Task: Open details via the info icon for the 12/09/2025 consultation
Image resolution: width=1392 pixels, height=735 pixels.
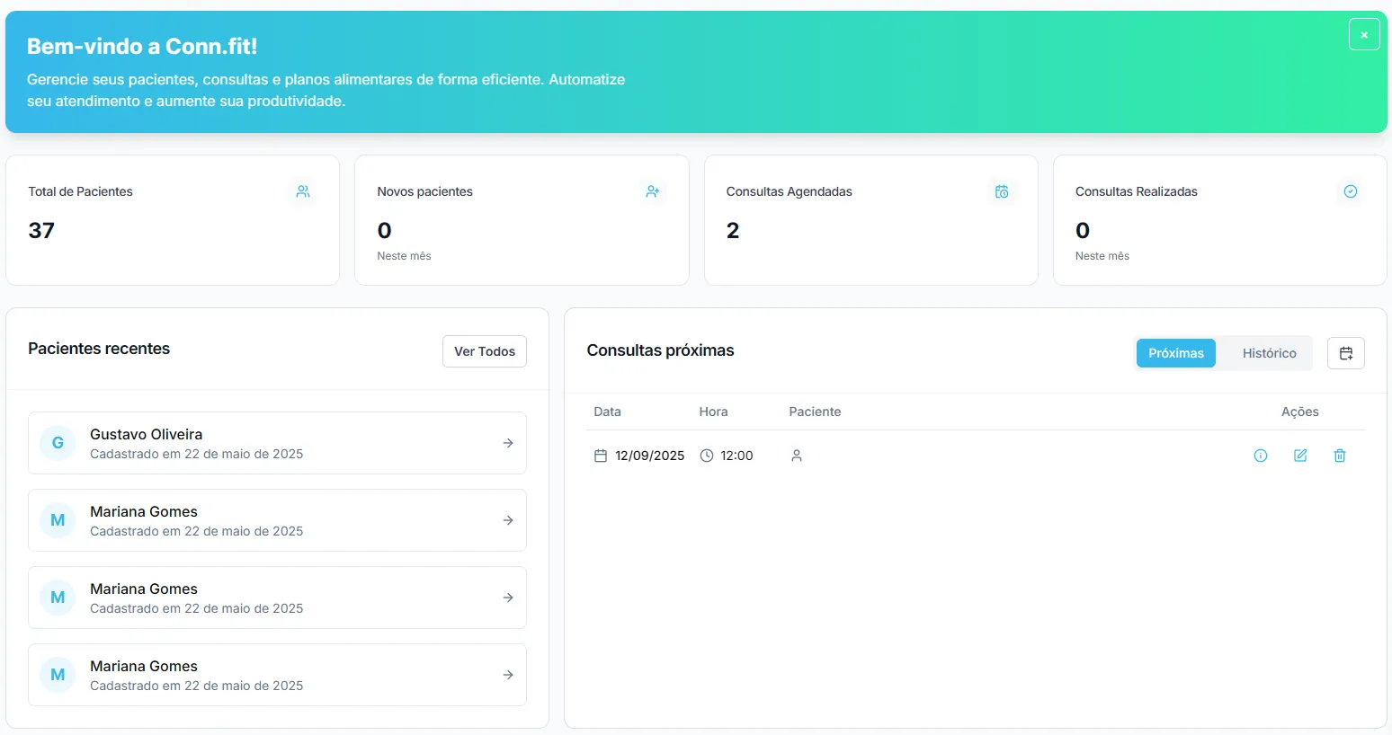Action: pyautogui.click(x=1260, y=456)
